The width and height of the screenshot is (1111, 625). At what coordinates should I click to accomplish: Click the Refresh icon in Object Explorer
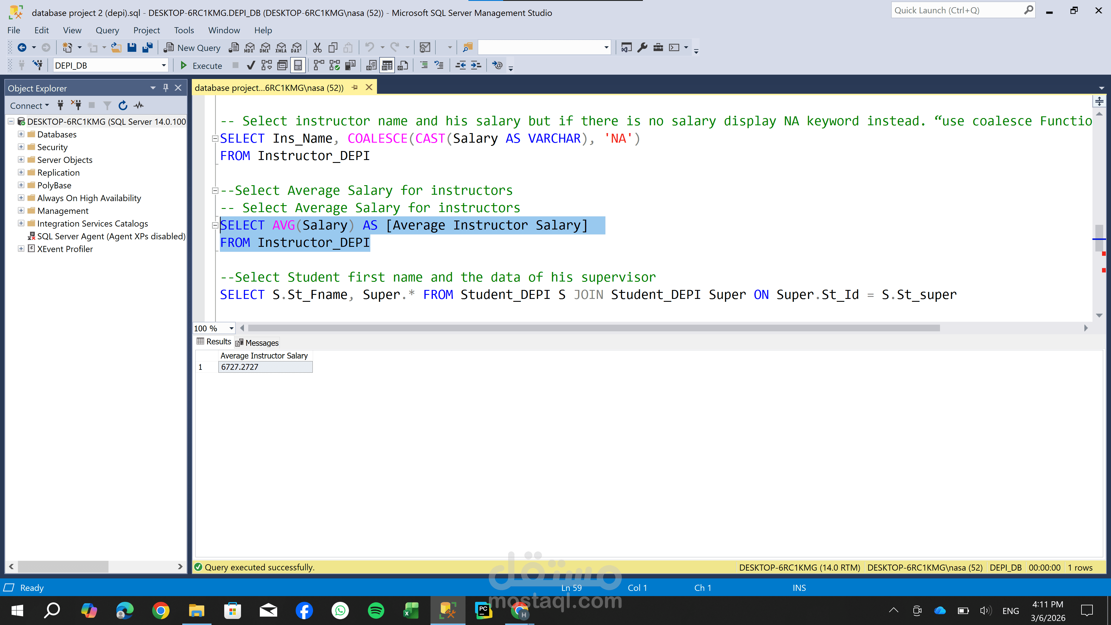coord(123,105)
